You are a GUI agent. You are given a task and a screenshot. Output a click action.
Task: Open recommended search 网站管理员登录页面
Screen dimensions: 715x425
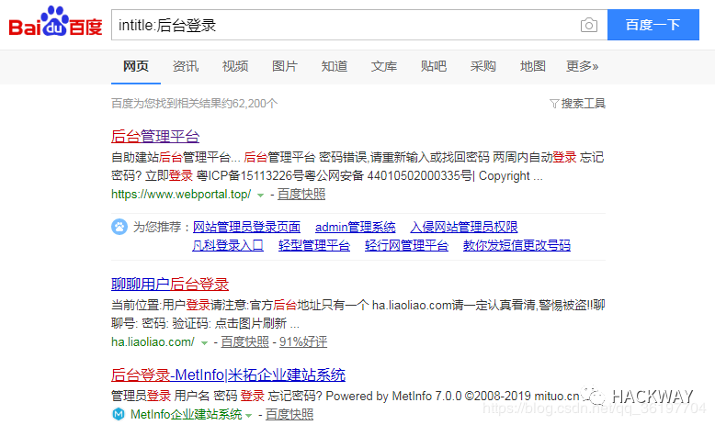click(246, 227)
